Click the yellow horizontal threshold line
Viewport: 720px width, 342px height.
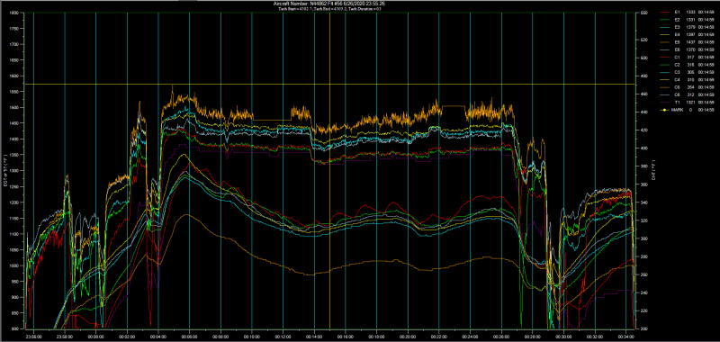click(330, 84)
